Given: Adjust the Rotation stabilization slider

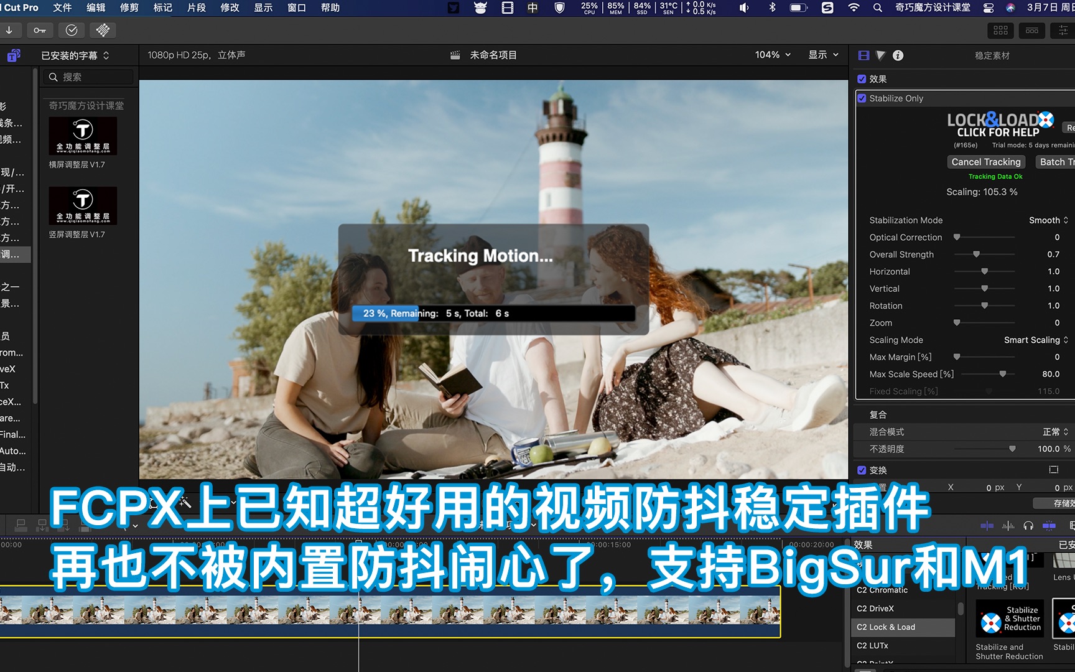Looking at the screenshot, I should click(x=984, y=306).
